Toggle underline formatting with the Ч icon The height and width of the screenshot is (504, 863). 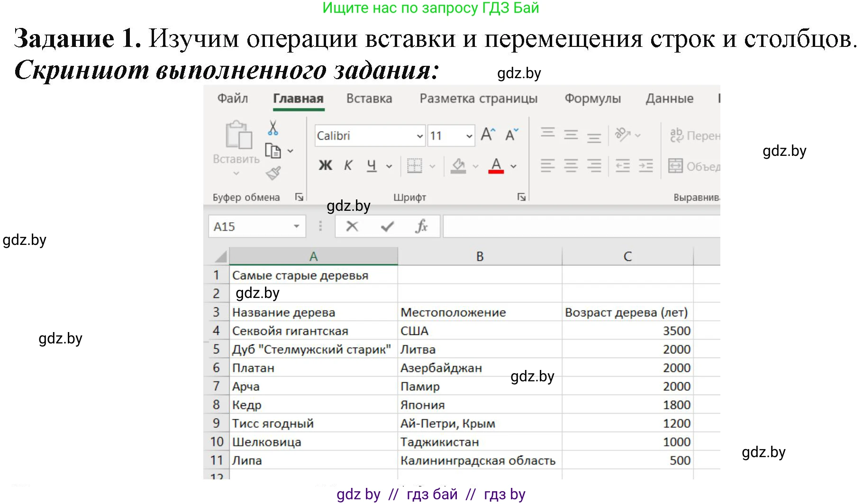372,166
